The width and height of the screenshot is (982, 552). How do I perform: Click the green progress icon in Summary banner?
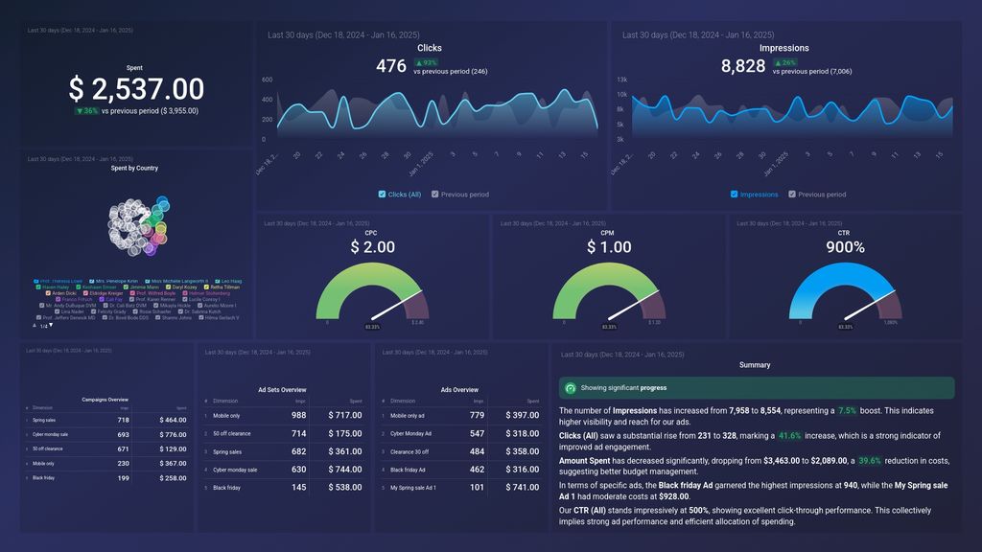[x=570, y=388]
